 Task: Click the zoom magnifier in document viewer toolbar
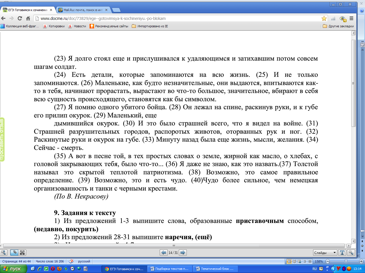(4, 253)
